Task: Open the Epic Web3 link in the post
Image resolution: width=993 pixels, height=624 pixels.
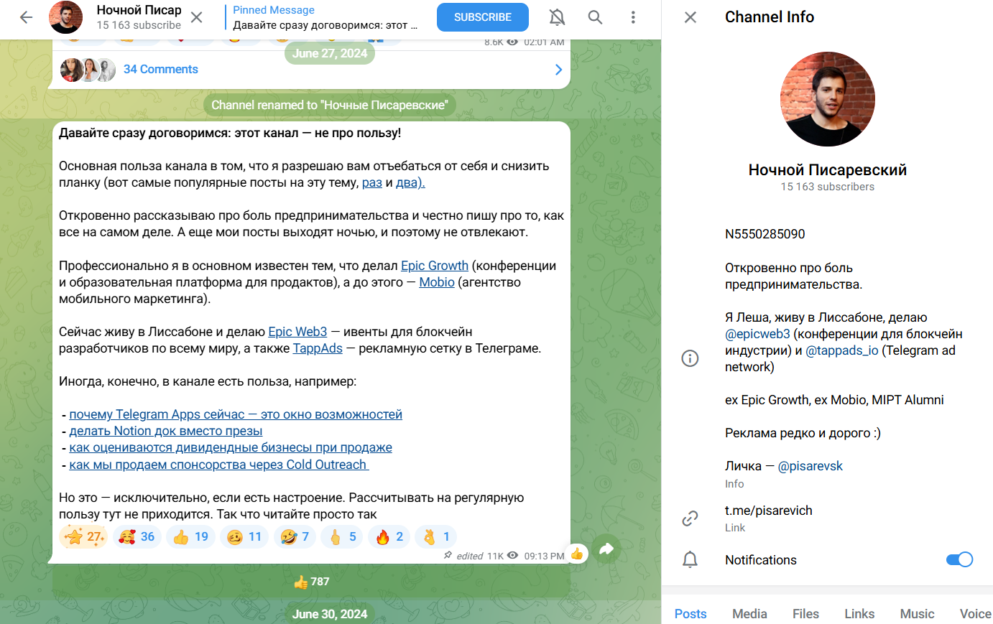Action: [x=297, y=332]
